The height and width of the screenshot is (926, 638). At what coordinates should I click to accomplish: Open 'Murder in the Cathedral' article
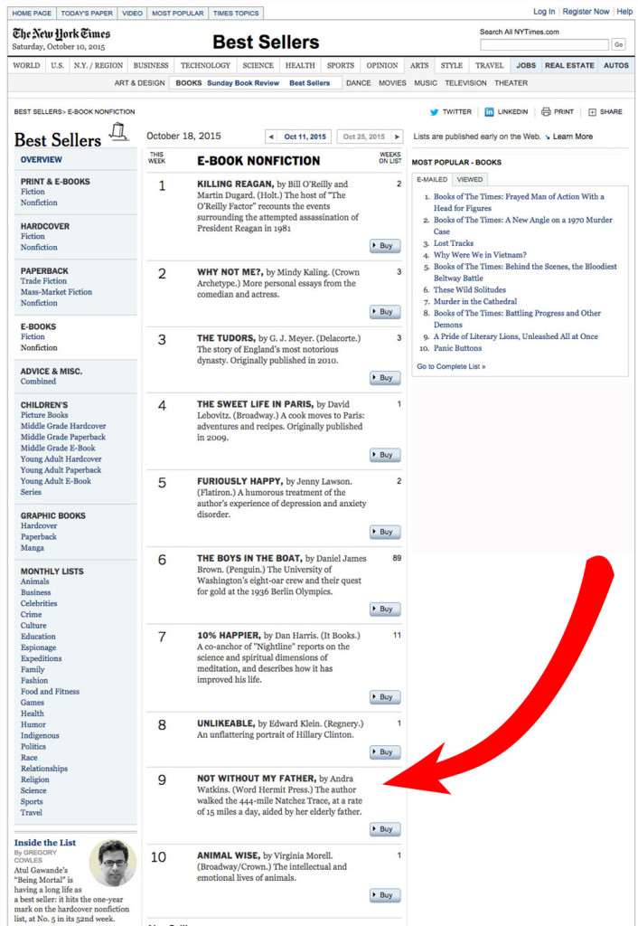click(x=475, y=302)
